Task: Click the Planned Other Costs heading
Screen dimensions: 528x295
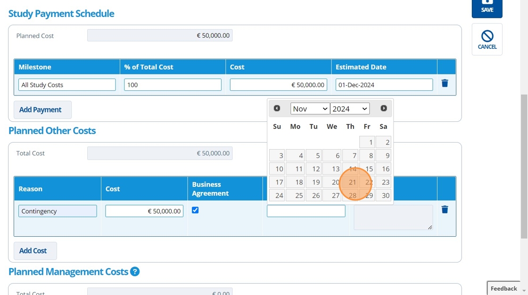Action: pos(52,130)
